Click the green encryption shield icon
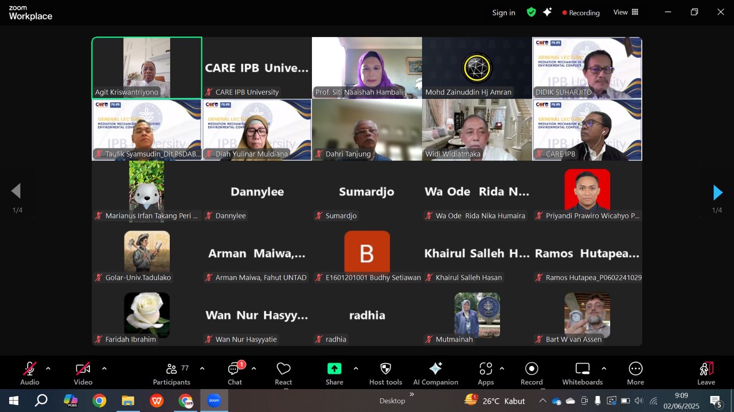The image size is (734, 412). click(531, 12)
